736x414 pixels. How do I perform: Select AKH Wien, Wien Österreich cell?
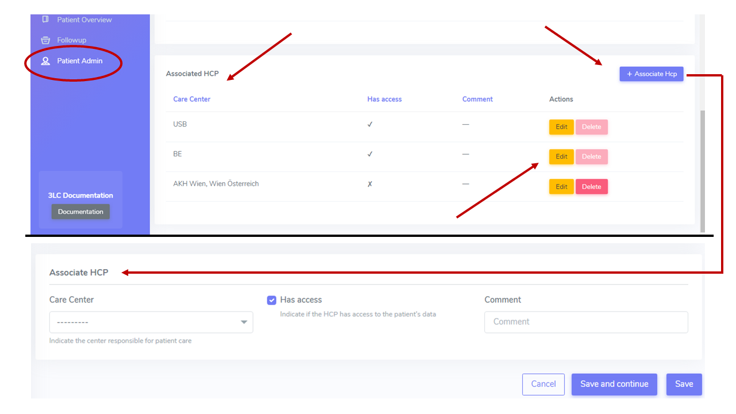coord(216,184)
